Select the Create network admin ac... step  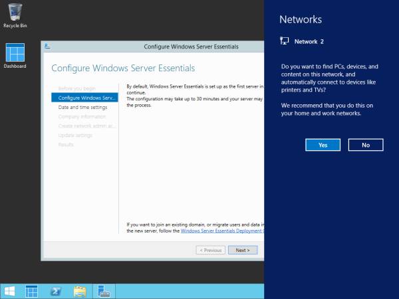click(86, 126)
